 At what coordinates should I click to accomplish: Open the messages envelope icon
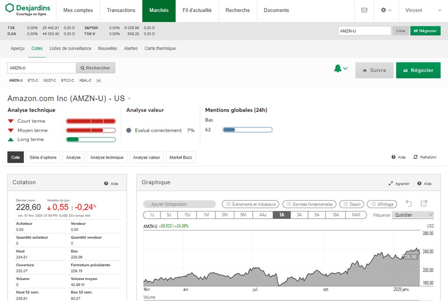[364, 10]
